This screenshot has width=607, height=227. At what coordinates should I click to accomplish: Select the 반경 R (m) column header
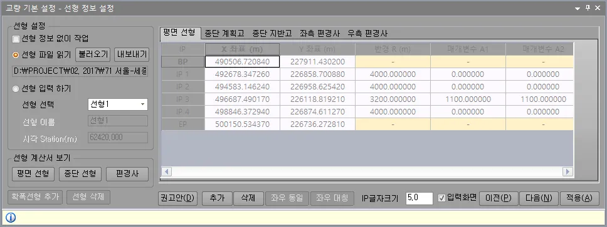[393, 49]
